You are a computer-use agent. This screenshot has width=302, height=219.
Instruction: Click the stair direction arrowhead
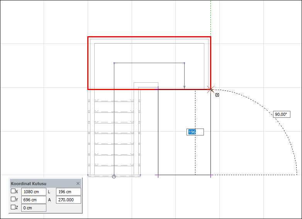tap(184, 87)
